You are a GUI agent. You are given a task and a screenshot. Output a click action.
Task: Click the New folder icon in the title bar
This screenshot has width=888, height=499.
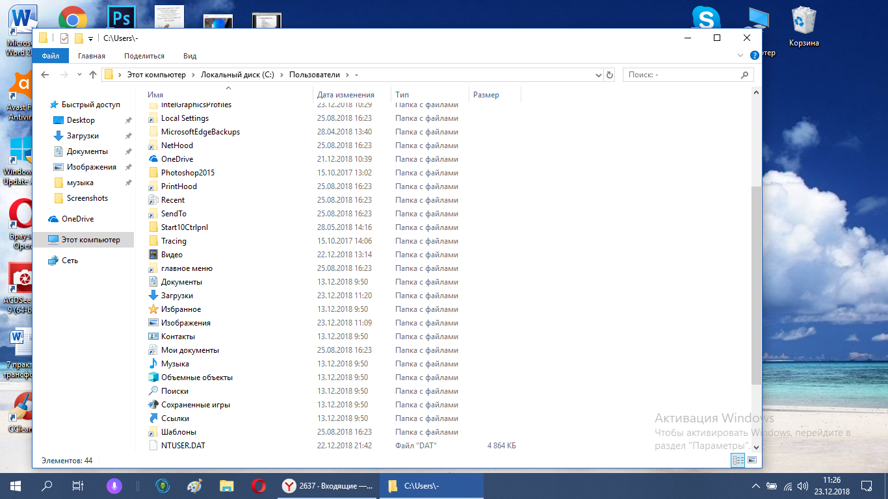click(79, 38)
